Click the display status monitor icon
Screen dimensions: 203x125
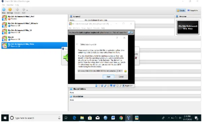(x=111, y=86)
